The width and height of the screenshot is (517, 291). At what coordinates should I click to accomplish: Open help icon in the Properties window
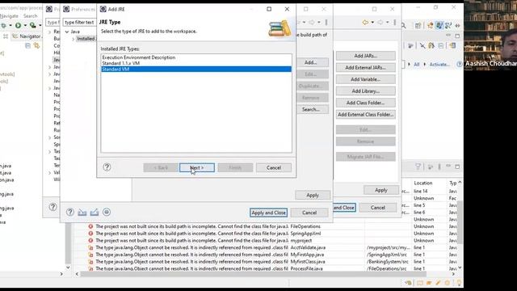coord(53,207)
